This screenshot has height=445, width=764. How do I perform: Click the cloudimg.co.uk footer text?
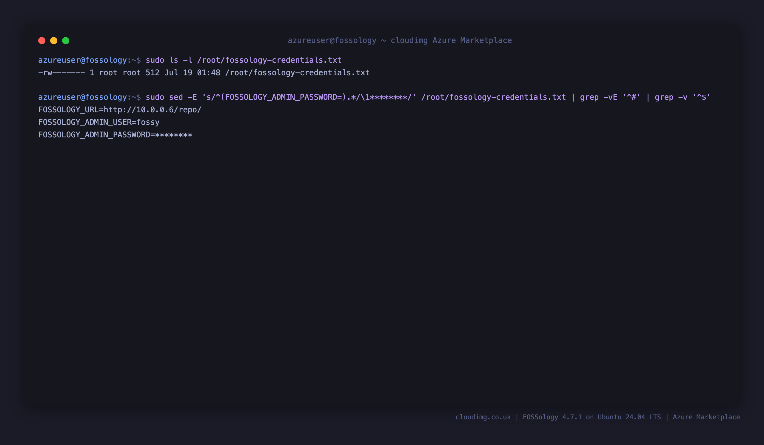(483, 417)
